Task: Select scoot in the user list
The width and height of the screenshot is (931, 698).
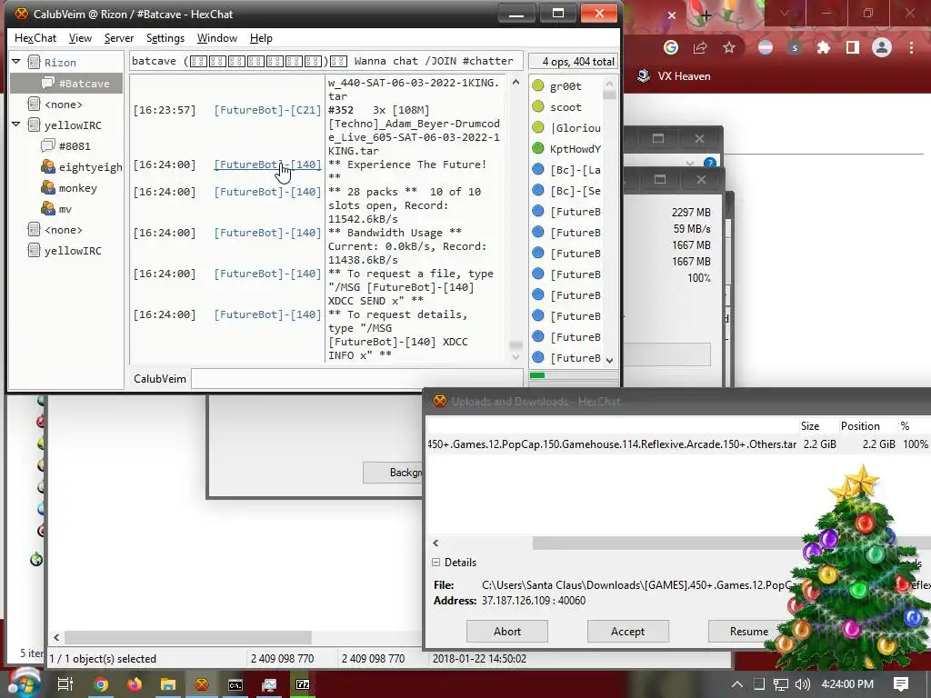Action: pos(566,107)
